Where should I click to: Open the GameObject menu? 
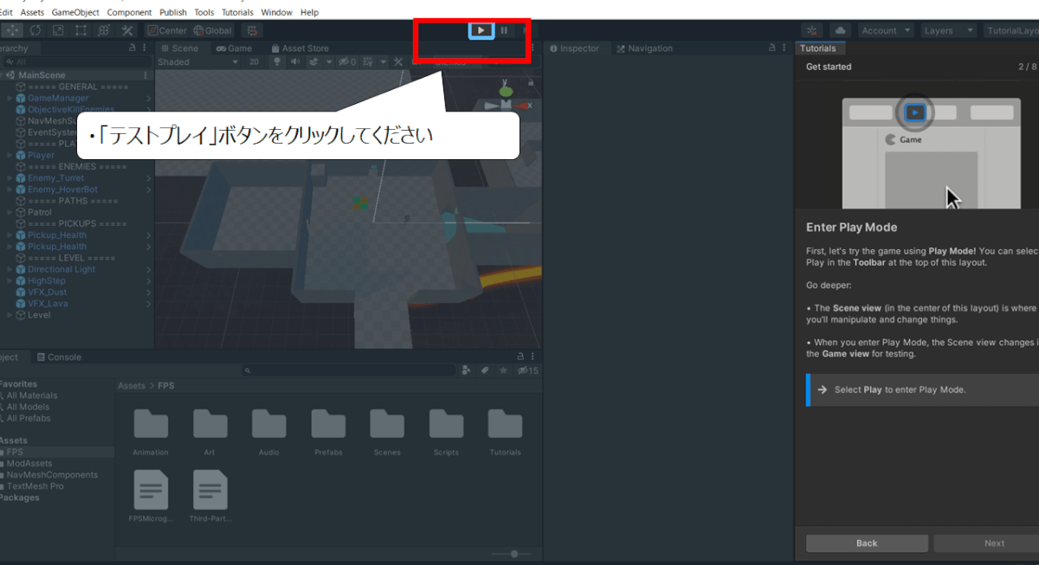75,12
